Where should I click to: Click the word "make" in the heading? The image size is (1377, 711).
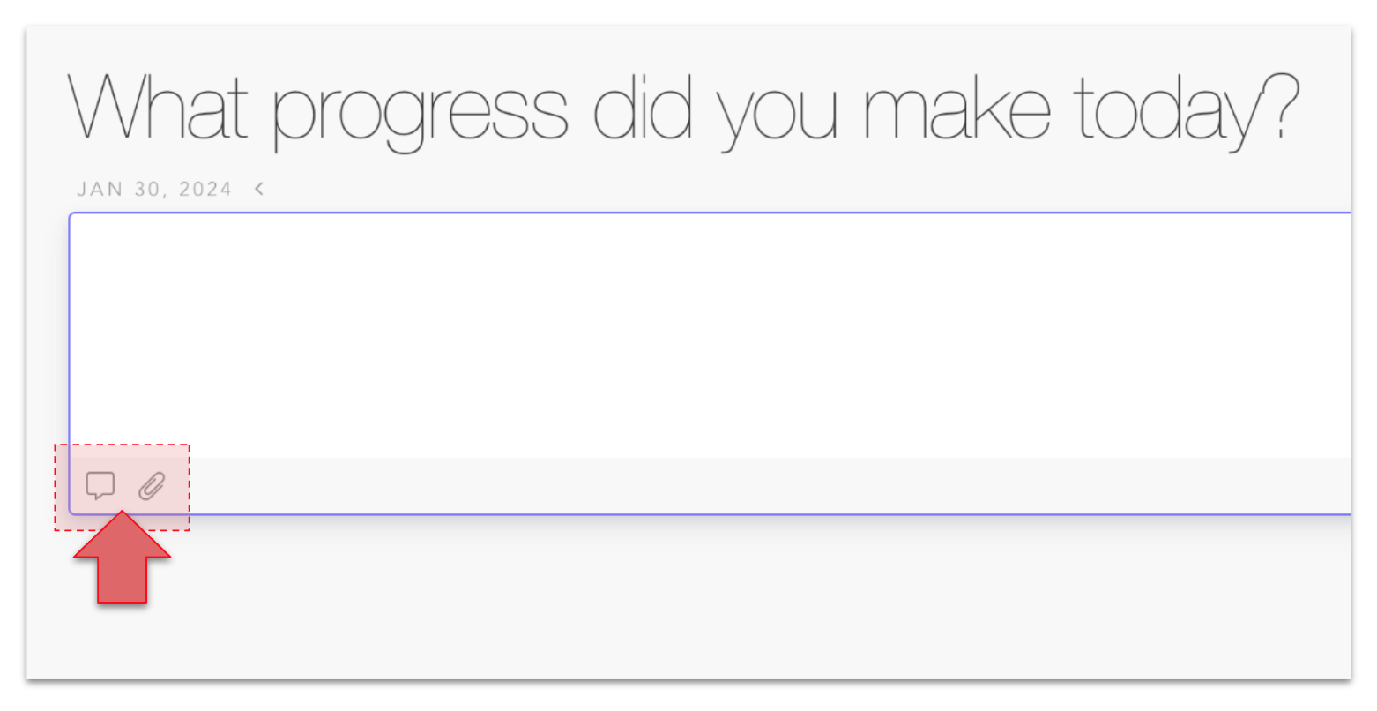coord(956,109)
